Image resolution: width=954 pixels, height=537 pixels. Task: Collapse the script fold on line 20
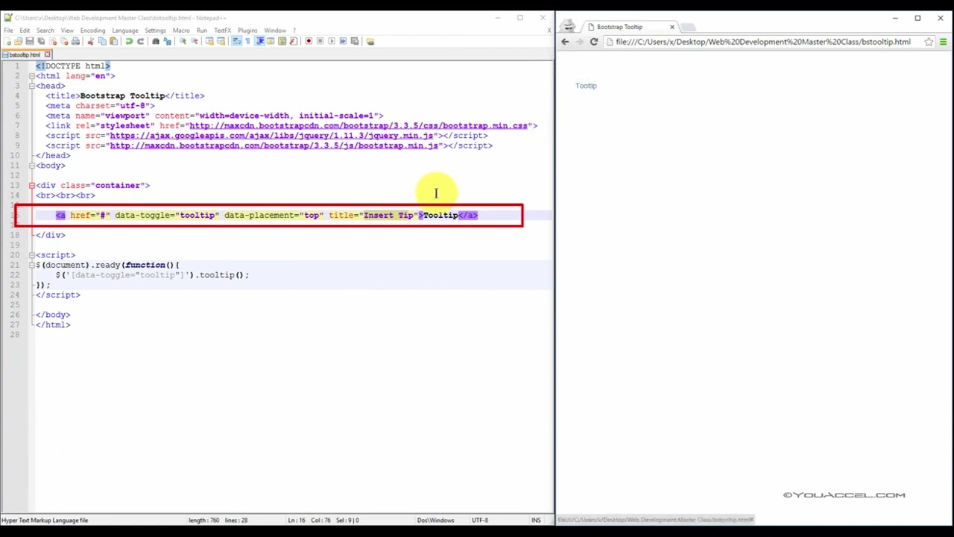click(x=32, y=255)
